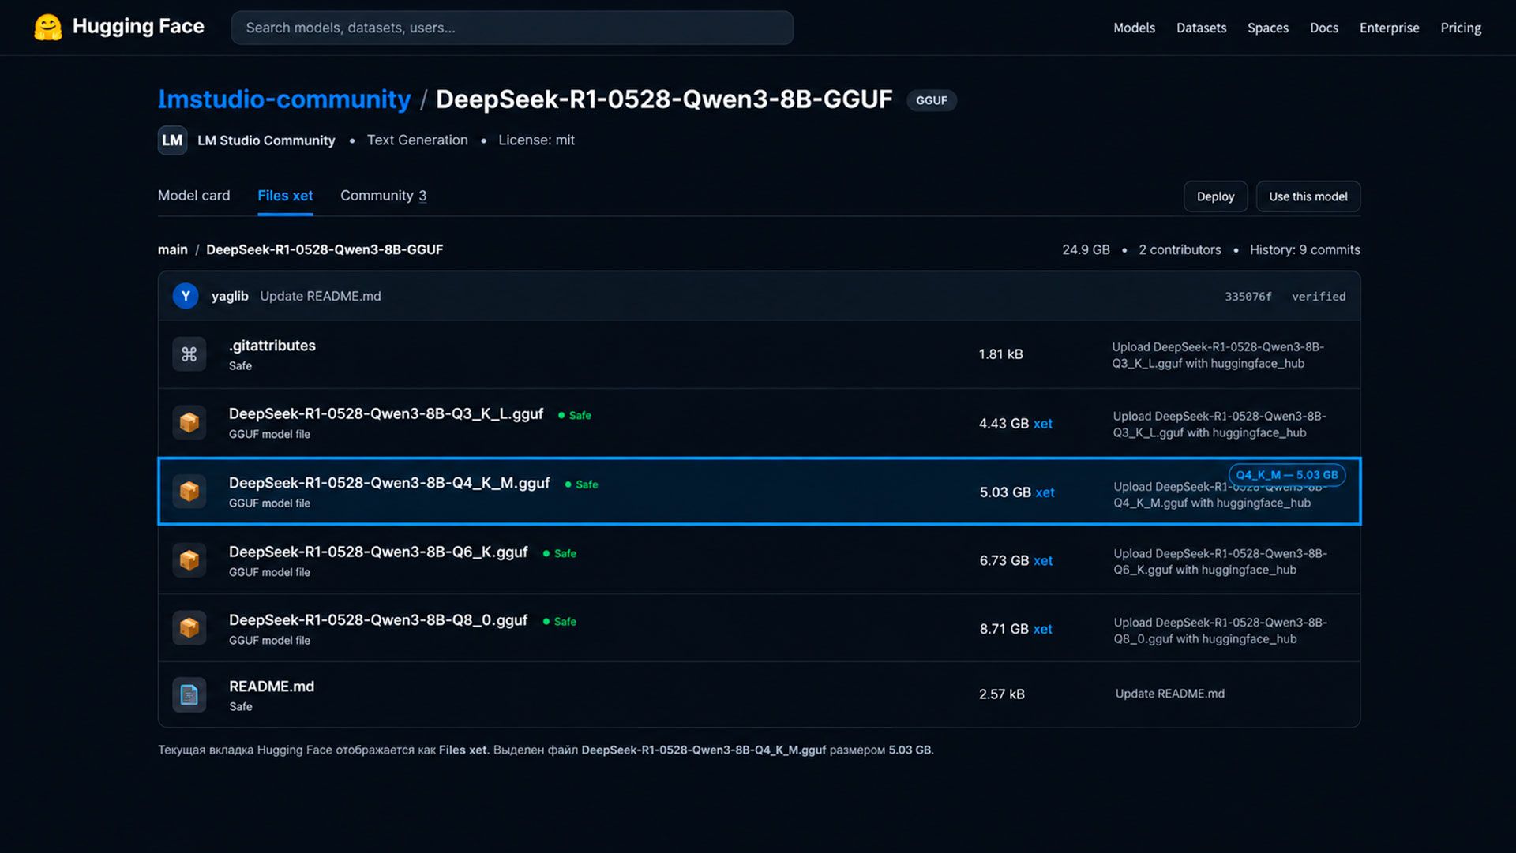Click the Use this model button
The height and width of the screenshot is (853, 1516).
[x=1308, y=196]
